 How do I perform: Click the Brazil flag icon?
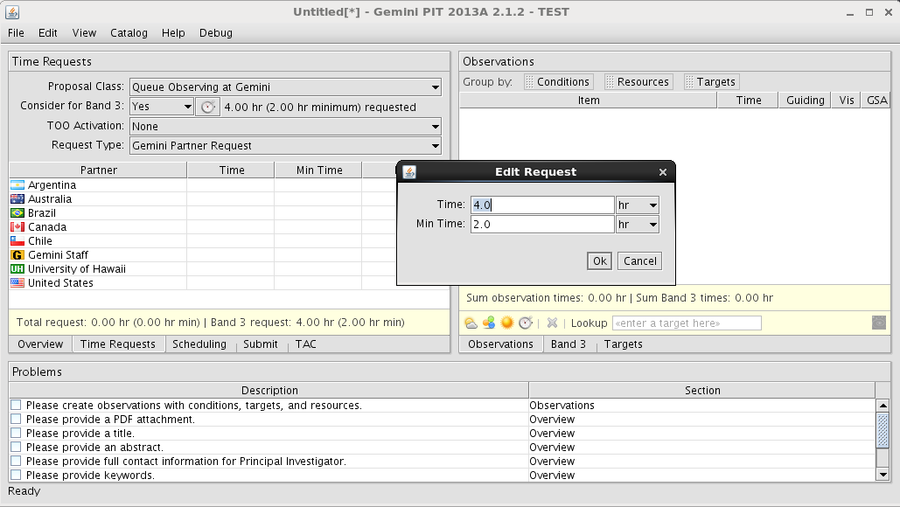click(x=17, y=212)
